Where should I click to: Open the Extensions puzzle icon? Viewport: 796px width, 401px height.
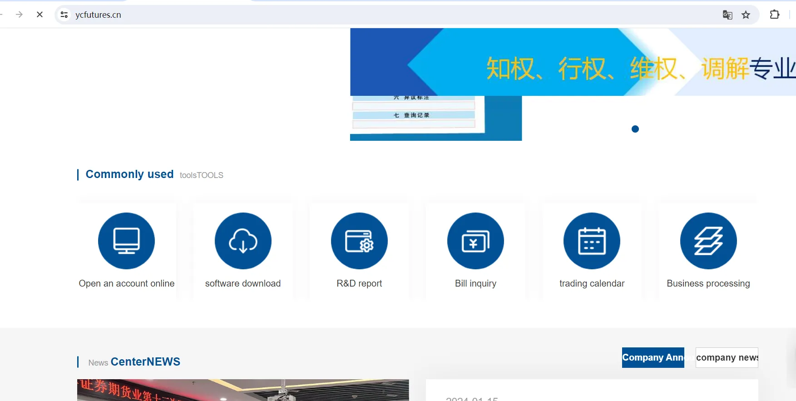[775, 15]
